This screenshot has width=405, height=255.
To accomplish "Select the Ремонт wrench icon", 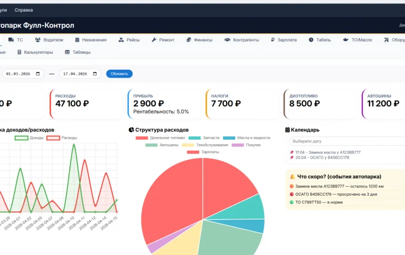I will coord(154,40).
